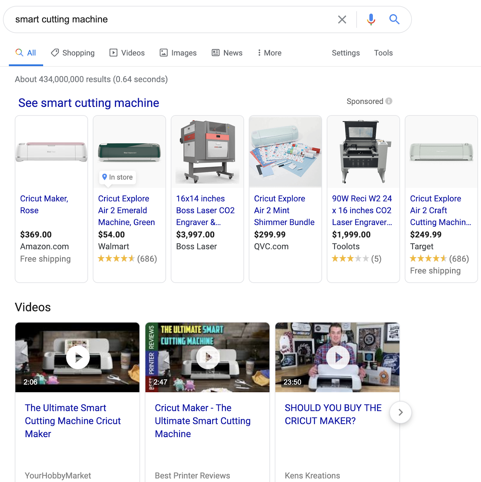Image resolution: width=481 pixels, height=482 pixels.
Task: Click the Walmart seller name
Action: 114,246
